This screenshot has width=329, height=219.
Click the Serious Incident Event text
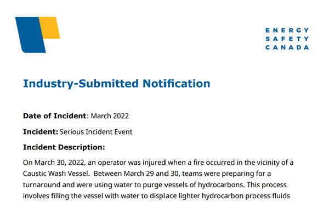tap(96, 132)
